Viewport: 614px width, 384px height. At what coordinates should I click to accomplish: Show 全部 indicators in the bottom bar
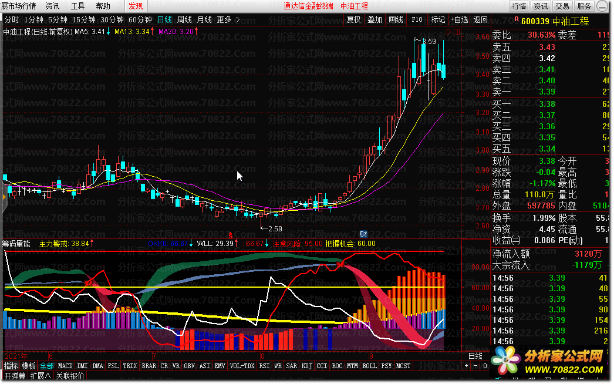[x=46, y=366]
